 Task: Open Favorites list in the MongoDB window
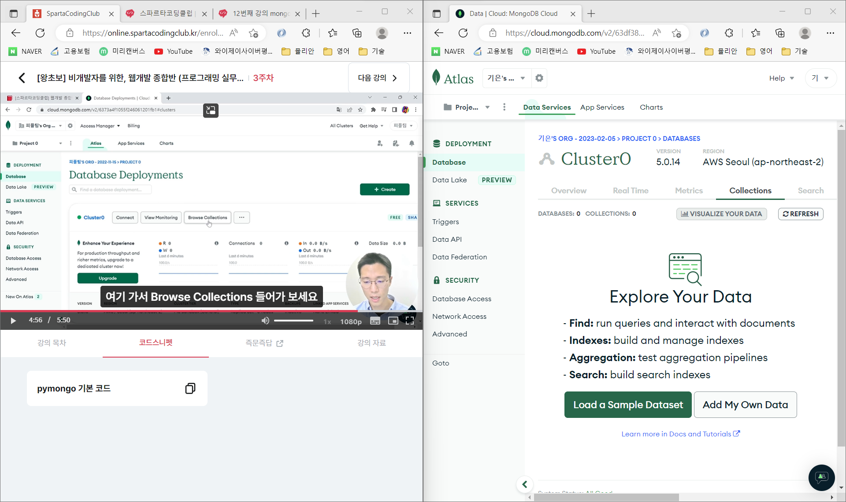point(756,33)
